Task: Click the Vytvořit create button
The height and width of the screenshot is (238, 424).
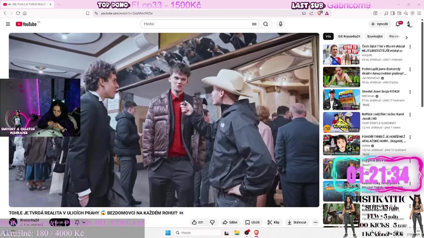Action: [x=379, y=24]
